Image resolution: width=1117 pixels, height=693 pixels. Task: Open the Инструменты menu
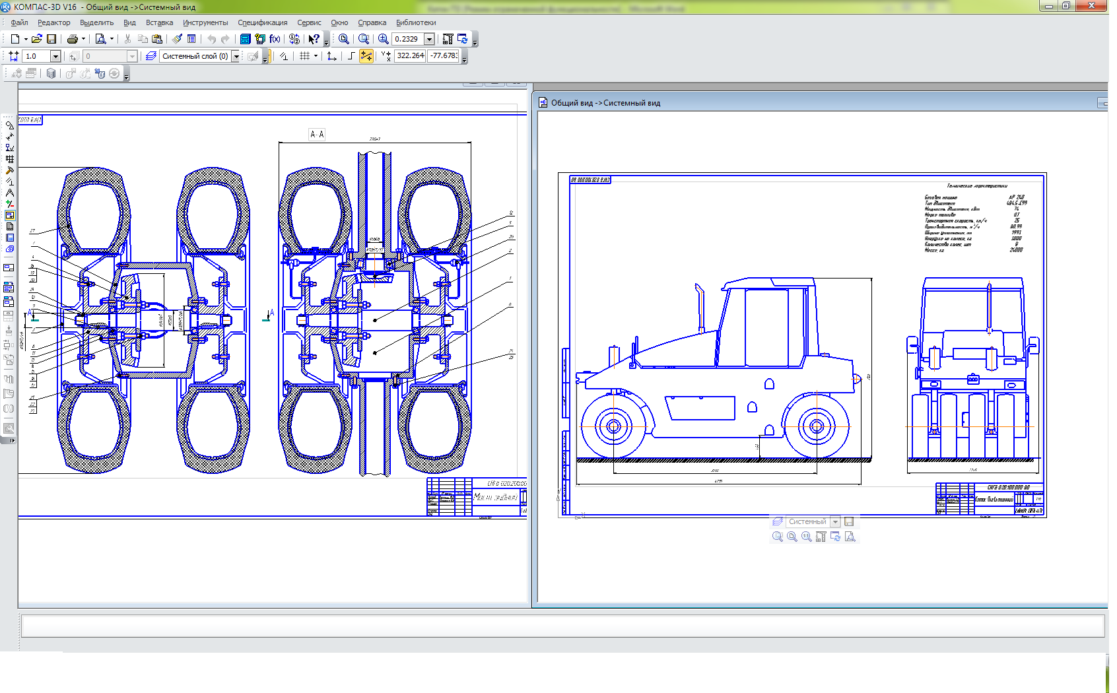[x=205, y=22]
